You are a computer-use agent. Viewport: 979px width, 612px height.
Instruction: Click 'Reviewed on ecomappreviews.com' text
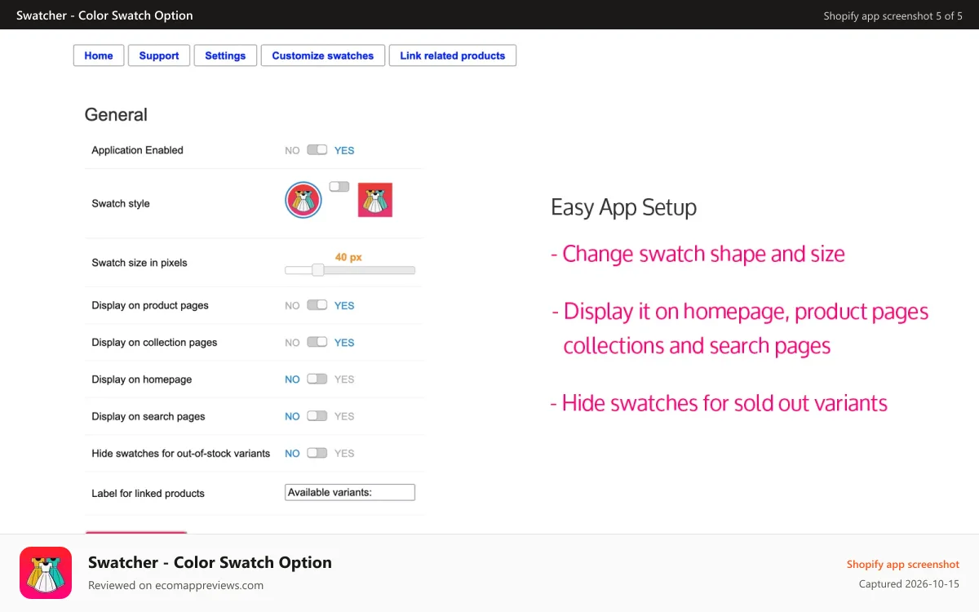click(x=175, y=585)
